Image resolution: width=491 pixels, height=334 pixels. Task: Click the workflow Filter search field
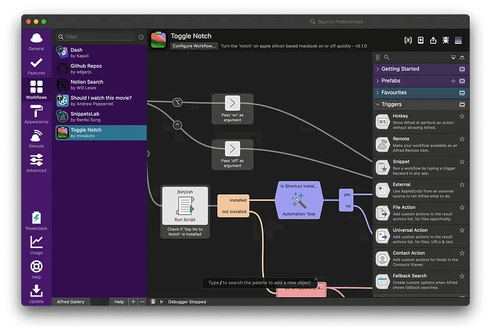[x=99, y=37]
